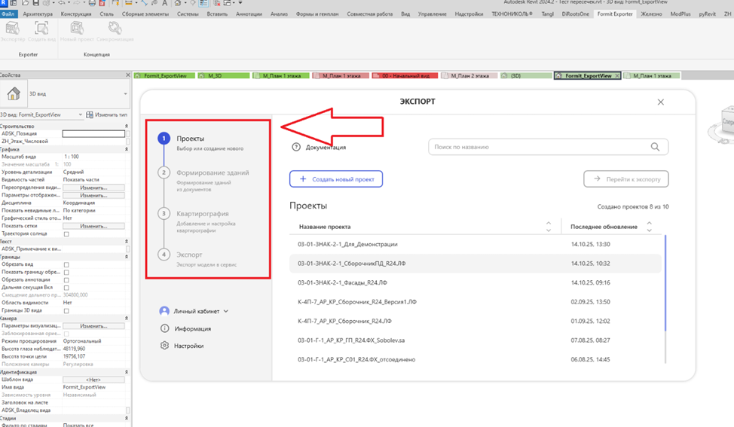Switch to Управление ribbon tab
This screenshot has height=427, width=734.
click(x=432, y=14)
